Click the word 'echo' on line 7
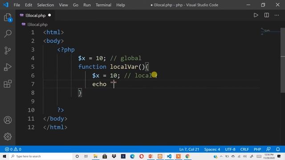The height and width of the screenshot is (160, 285). click(x=99, y=84)
